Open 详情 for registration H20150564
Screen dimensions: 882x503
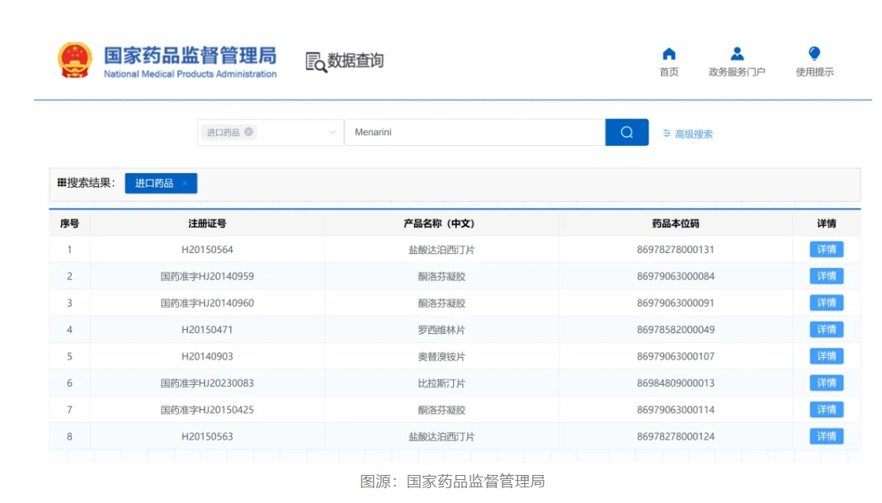tap(826, 250)
